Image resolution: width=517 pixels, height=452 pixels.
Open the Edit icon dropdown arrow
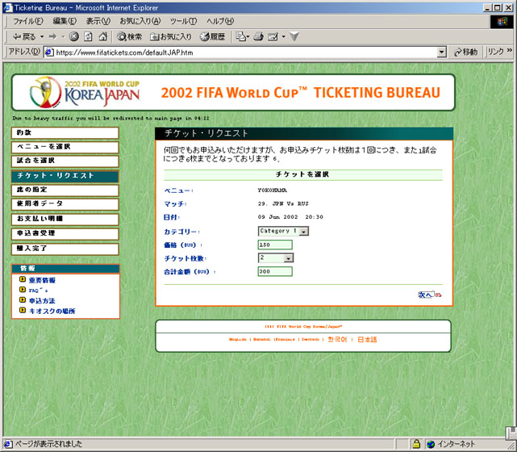pos(284,36)
